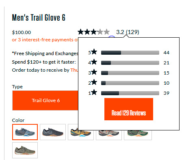
Task: Click the 2 star icon in the popup
Action: pyautogui.click(x=94, y=82)
